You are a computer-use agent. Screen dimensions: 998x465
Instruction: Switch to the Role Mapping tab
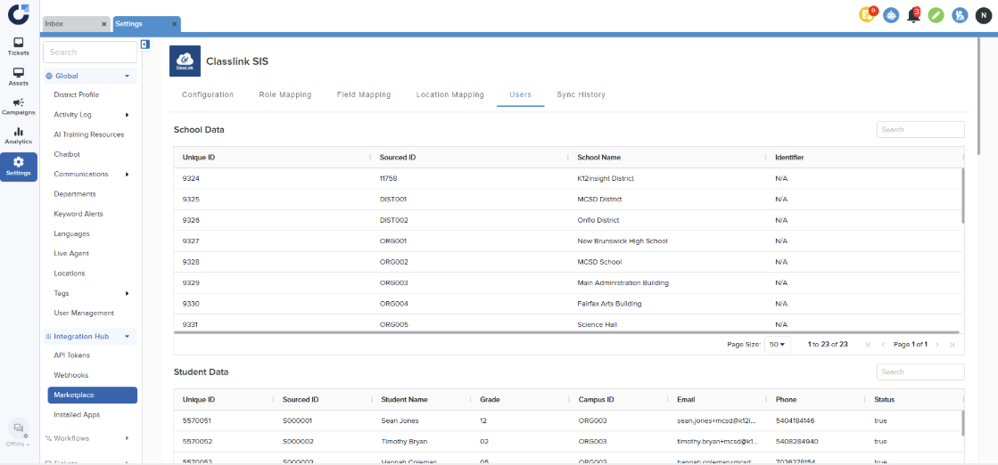point(285,94)
